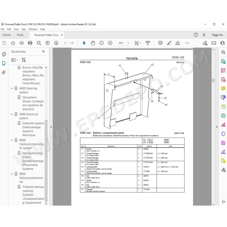Image resolution: width=227 pixels, height=227 pixels.
Task: Go to next page arrow
Action: pos(56,43)
